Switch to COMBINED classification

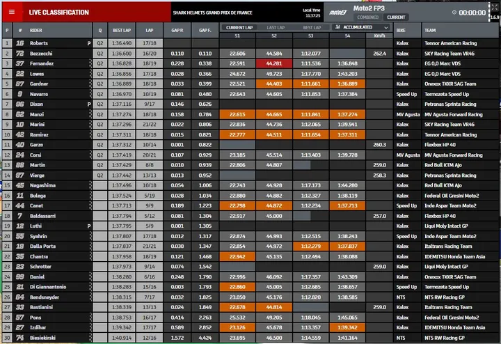coord(367,17)
